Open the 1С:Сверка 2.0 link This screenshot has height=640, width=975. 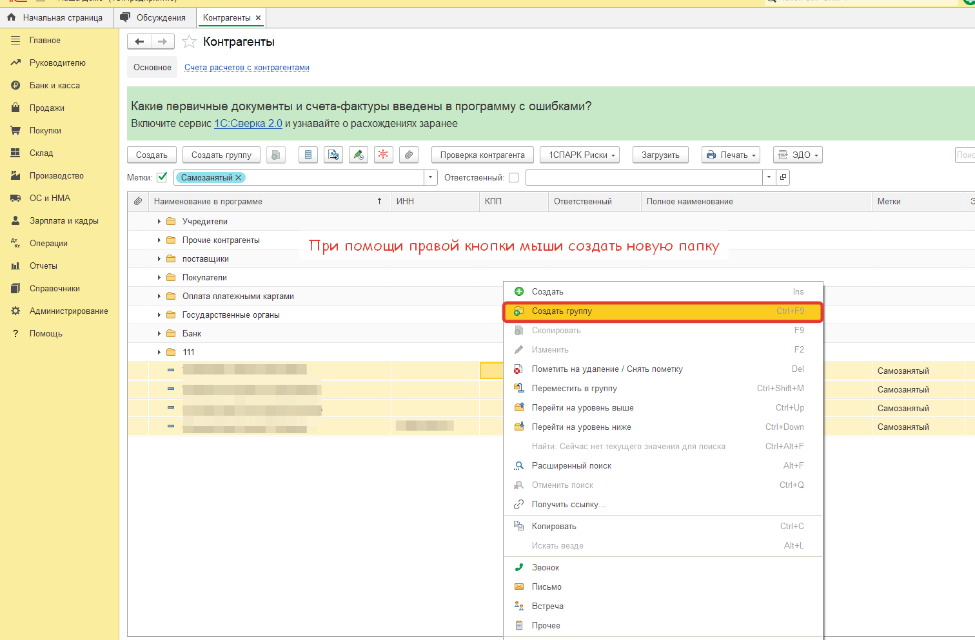(248, 123)
